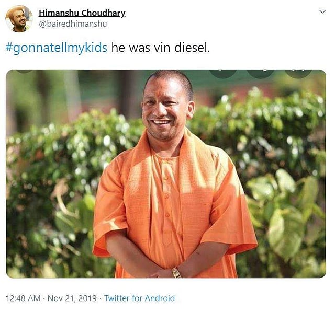Click the first of three cropped overlay icons at the photo's top-right
Viewport: 335px width, 312px height.
click(x=223, y=74)
